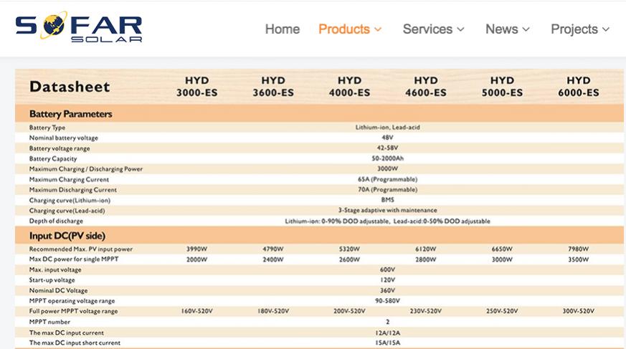Viewport: 626px width, 349px height.
Task: Click the 6120W value
Action: [426, 249]
